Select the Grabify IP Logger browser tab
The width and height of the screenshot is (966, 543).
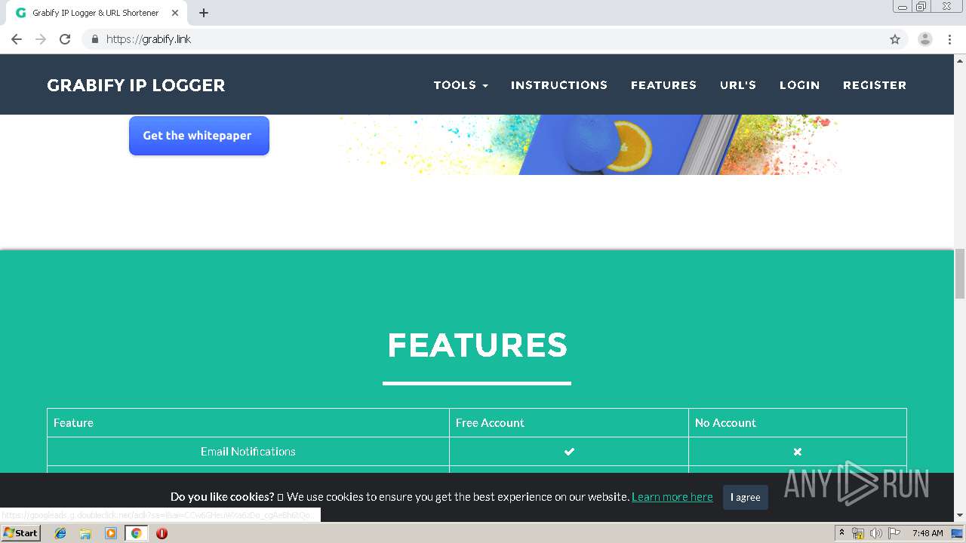pos(95,13)
